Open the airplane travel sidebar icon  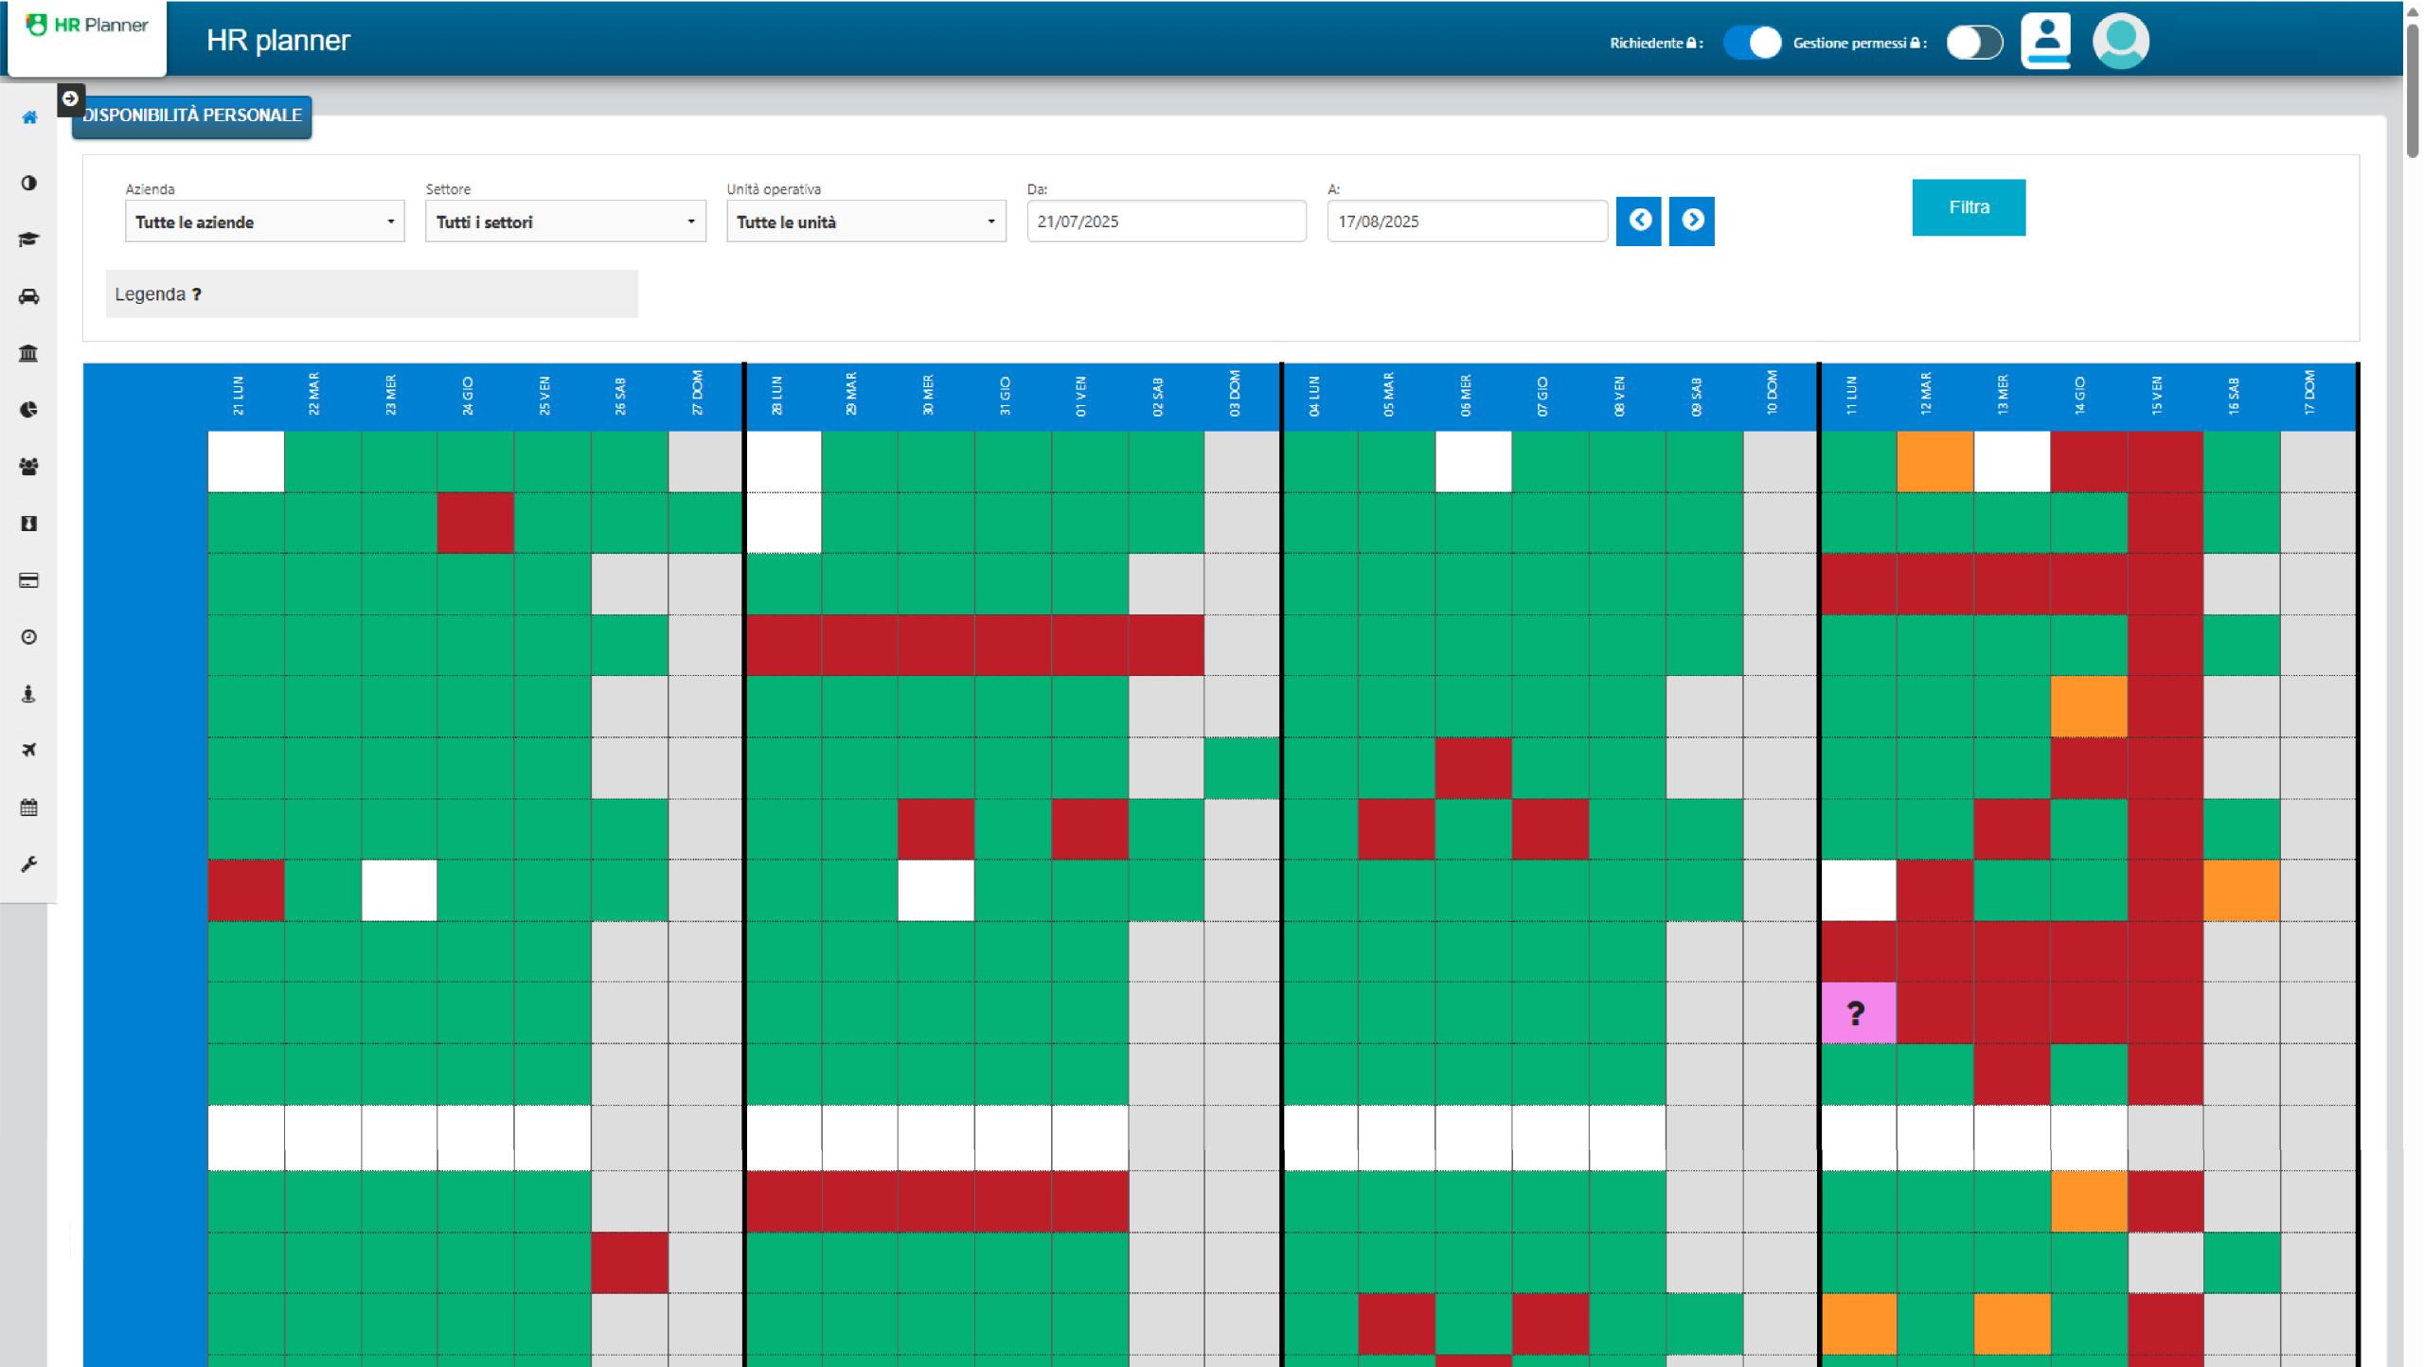29,751
